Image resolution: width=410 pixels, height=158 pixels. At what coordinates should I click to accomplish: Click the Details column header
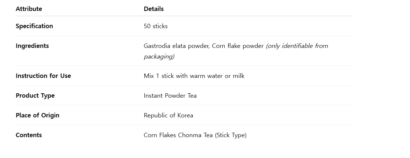(x=154, y=9)
